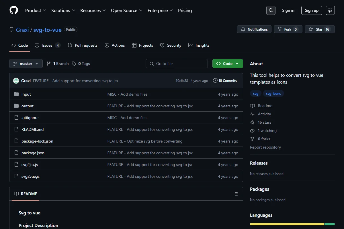Viewport: 344px width, 229px height.
Task: Open the svg-icons topic link
Action: 273,94
